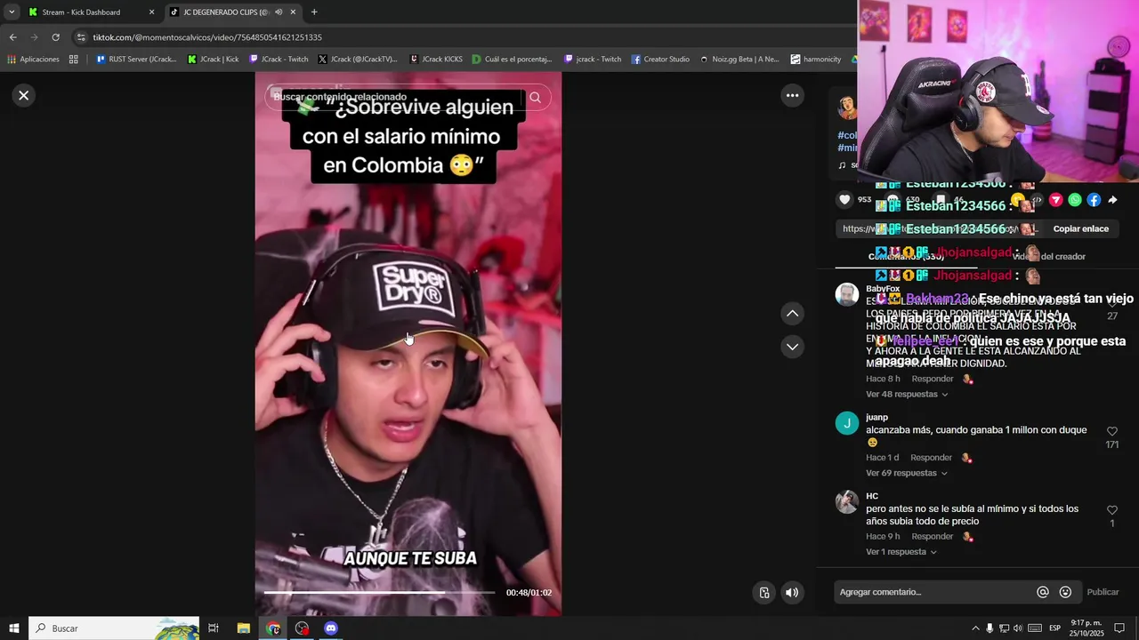Reply to juanp's comment via 'Responder'
Viewport: 1139px width, 640px height.
pyautogui.click(x=931, y=458)
